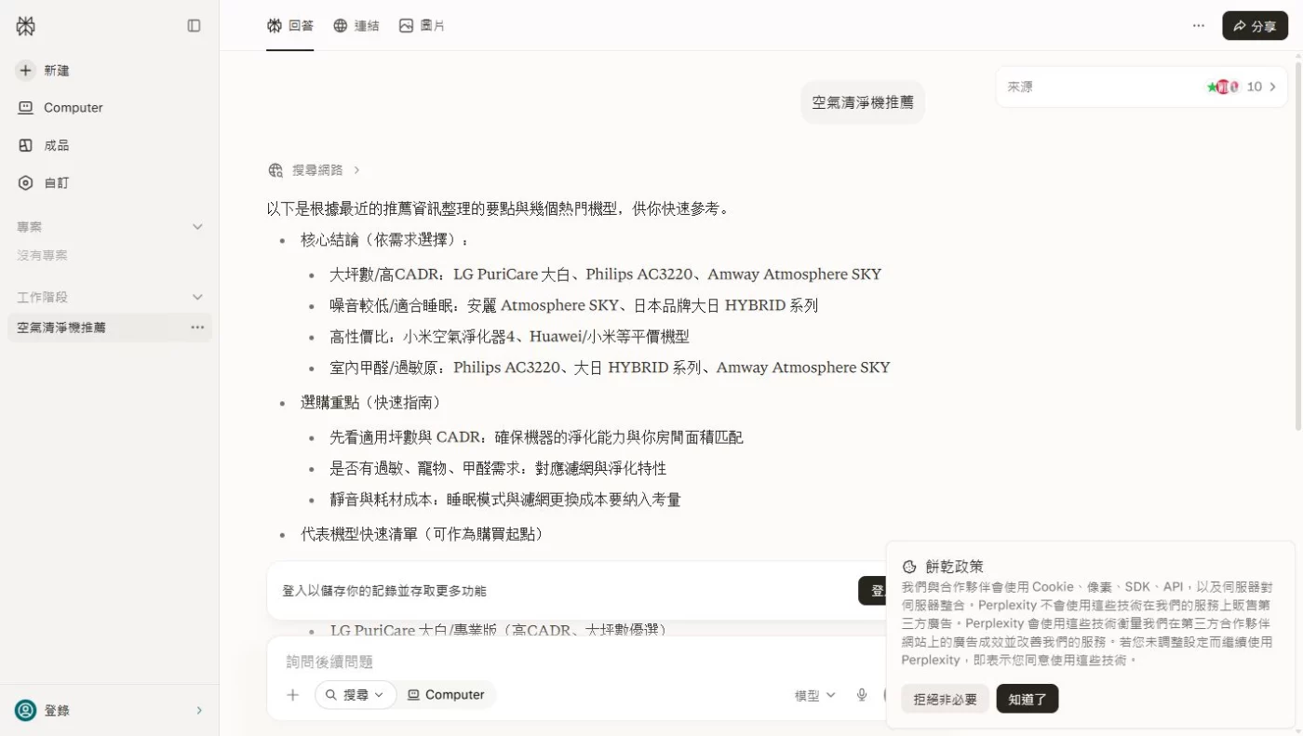Click the microphone dictation icon
Viewport: 1303px width, 736px height.
coord(862,695)
